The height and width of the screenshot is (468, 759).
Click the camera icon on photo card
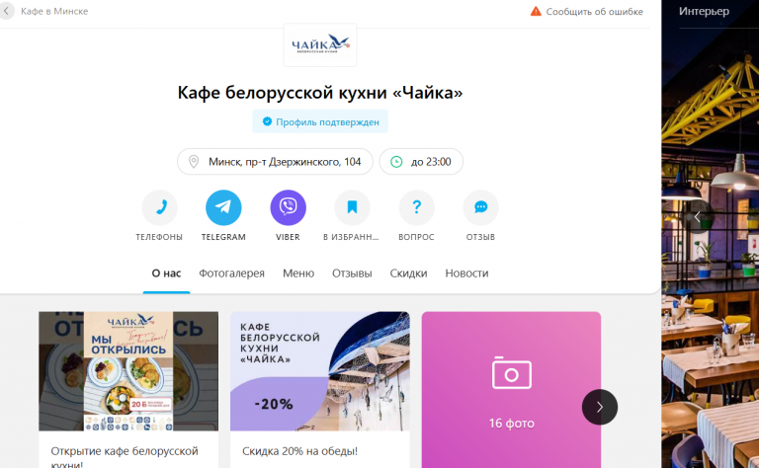512,372
